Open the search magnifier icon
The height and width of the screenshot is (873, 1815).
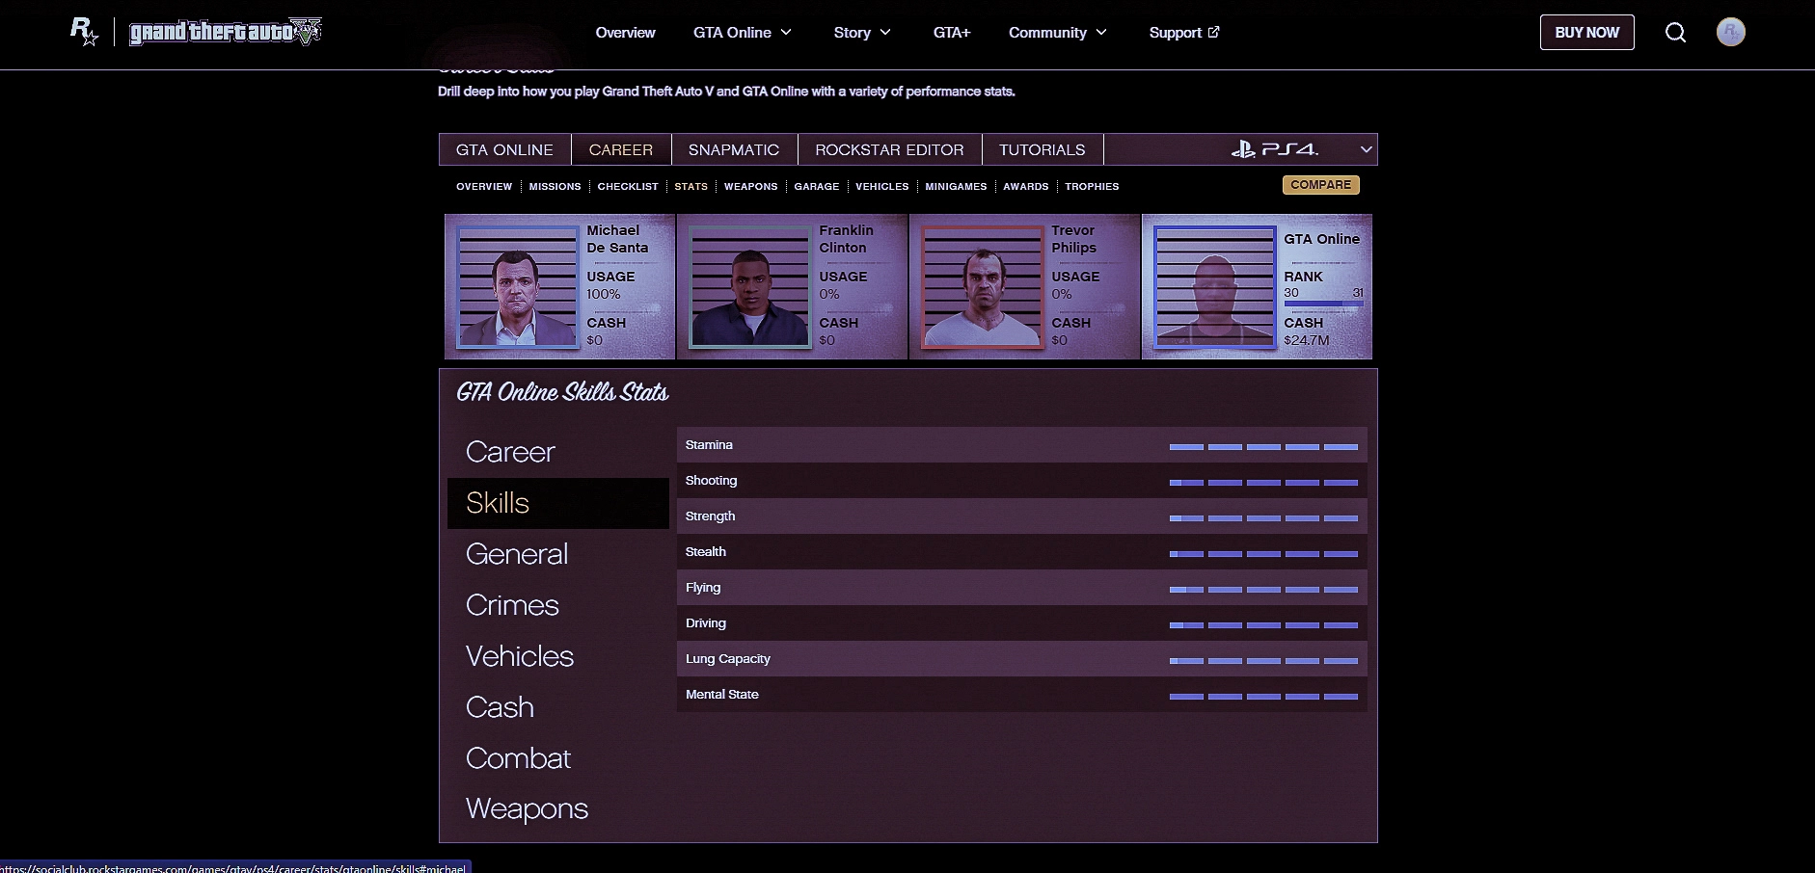point(1675,33)
